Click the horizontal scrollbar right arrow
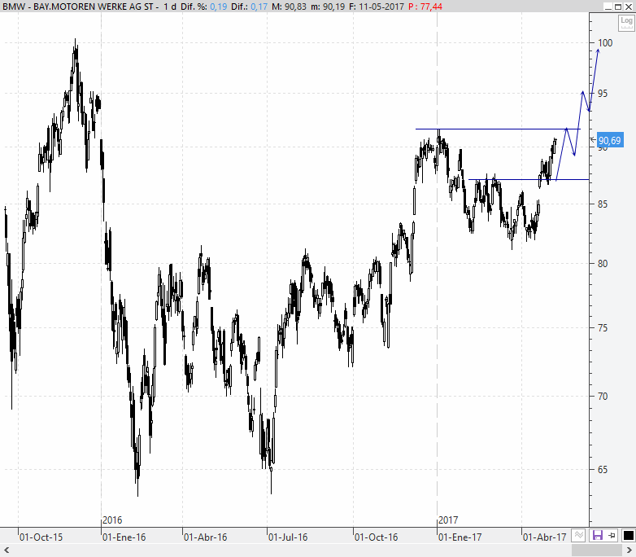The width and height of the screenshot is (636, 557). click(x=630, y=550)
